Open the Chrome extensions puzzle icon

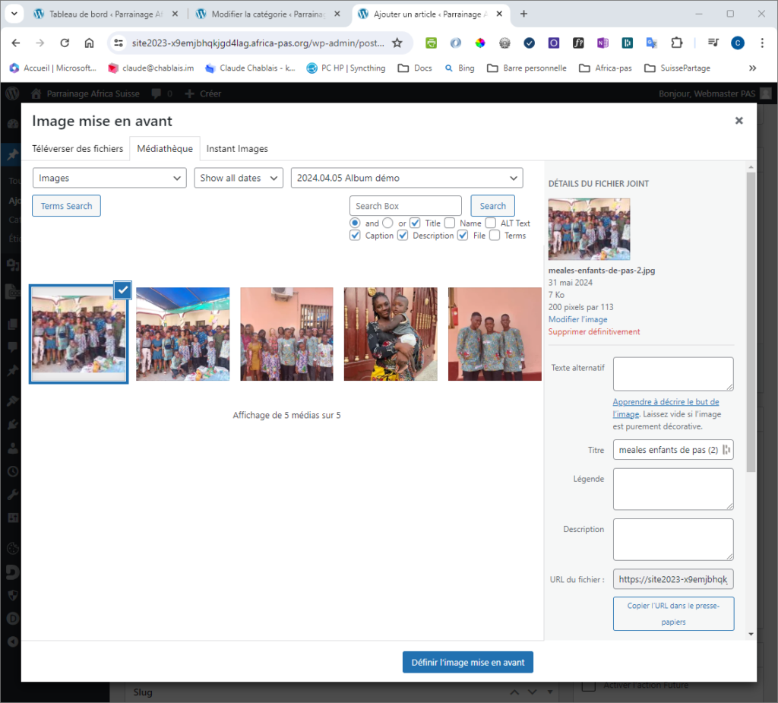[677, 43]
